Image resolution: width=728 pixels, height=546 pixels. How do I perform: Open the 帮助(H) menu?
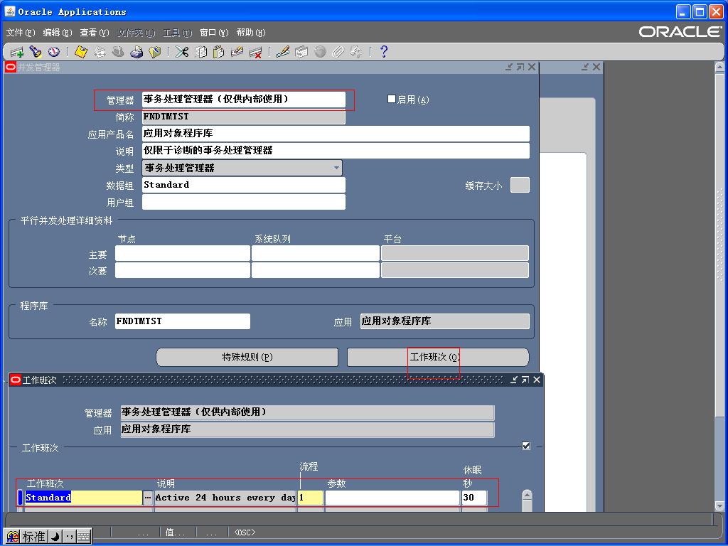pos(251,33)
